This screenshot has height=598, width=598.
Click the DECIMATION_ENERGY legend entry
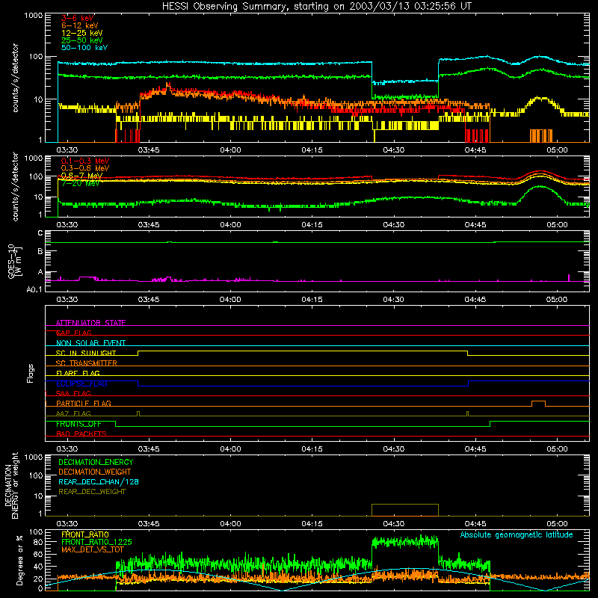(96, 462)
